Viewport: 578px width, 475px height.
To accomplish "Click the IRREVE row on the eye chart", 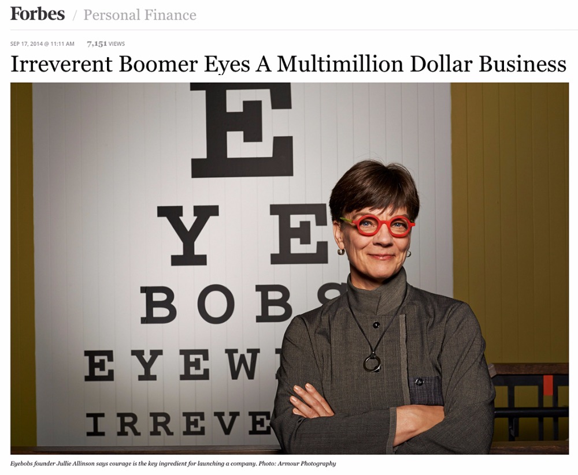I will coord(179,424).
